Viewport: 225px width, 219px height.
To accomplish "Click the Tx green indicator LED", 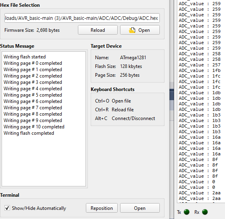I will [186, 212].
